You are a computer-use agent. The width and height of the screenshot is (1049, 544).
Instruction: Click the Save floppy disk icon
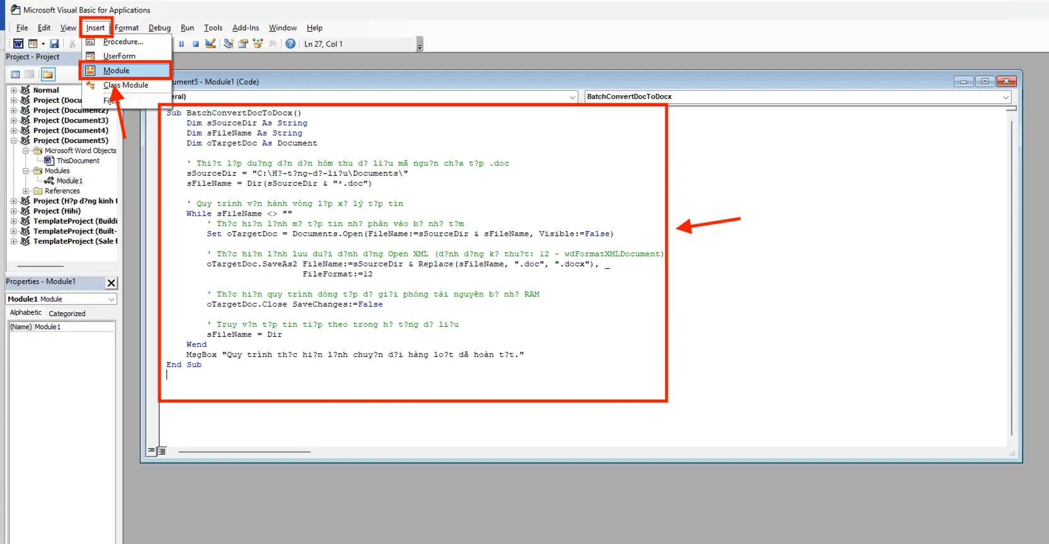(x=54, y=43)
